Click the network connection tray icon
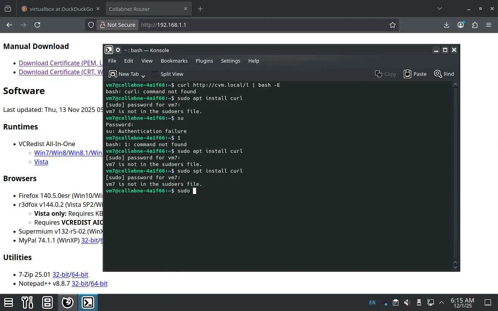Viewport: 498px width, 311px height. tap(431, 302)
